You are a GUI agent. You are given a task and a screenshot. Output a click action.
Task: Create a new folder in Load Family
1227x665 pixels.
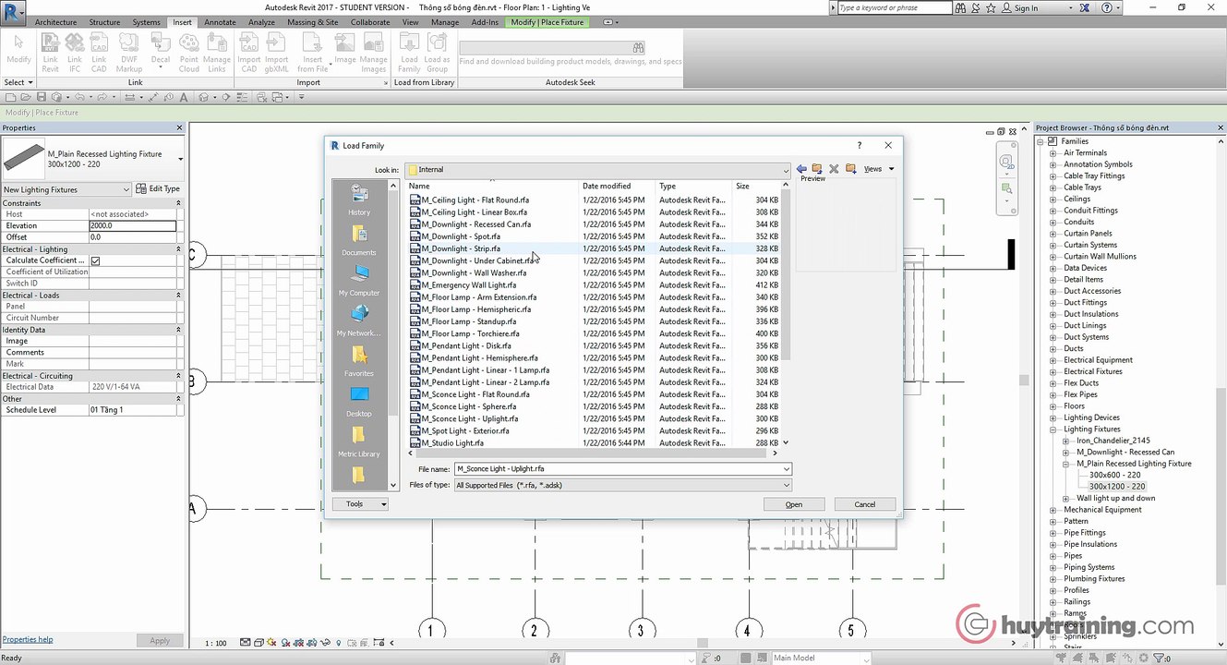[x=850, y=169]
